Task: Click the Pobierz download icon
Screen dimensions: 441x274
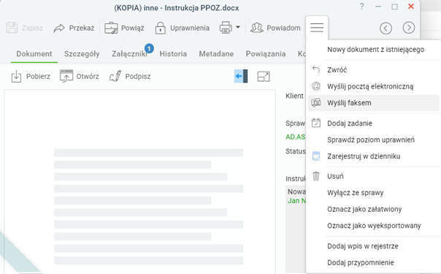Action: pos(16,76)
